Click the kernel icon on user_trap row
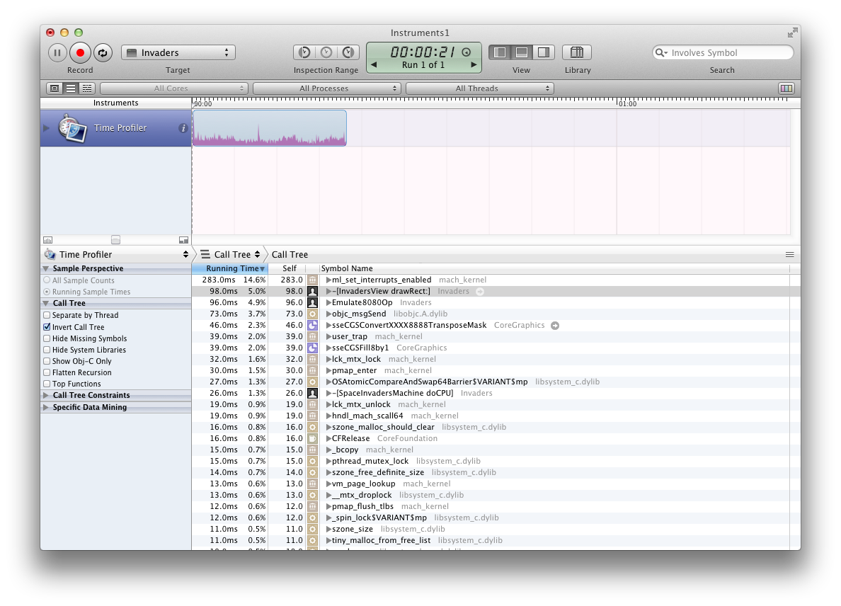 click(x=312, y=337)
